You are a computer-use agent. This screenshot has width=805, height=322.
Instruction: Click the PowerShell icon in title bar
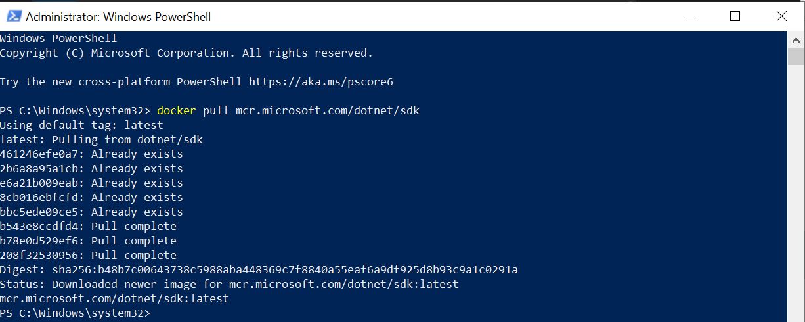click(12, 16)
